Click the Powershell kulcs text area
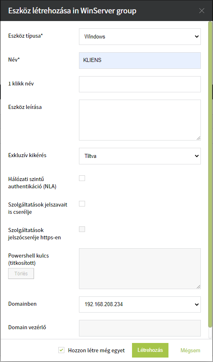Screen dimensions: 213x362 (x=140, y=268)
